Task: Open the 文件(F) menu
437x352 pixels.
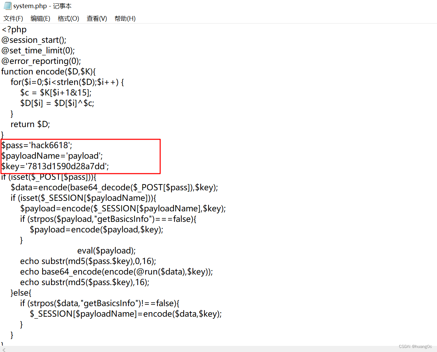Action: [x=13, y=18]
